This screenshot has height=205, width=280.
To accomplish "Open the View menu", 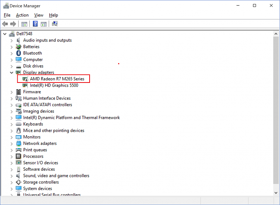I will (x=39, y=15).
